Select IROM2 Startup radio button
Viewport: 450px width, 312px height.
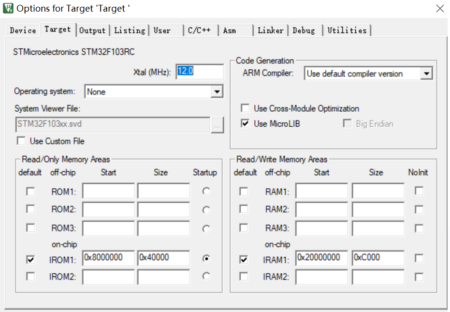tap(206, 276)
